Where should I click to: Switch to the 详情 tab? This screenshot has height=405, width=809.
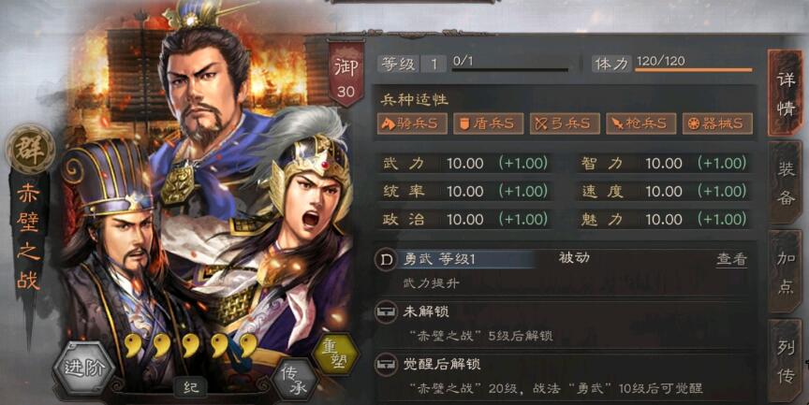786,94
